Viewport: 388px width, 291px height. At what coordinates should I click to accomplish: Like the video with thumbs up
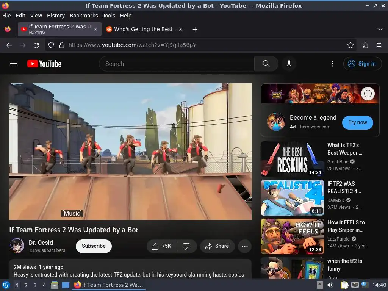click(x=161, y=246)
